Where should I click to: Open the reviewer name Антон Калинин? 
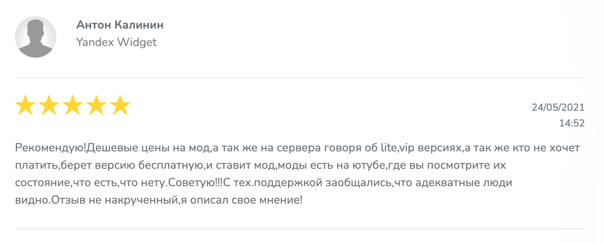click(x=120, y=25)
